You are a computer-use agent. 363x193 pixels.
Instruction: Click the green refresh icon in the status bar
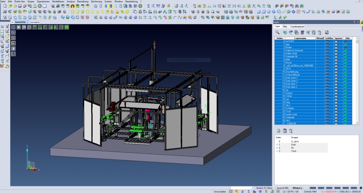(x=273, y=191)
